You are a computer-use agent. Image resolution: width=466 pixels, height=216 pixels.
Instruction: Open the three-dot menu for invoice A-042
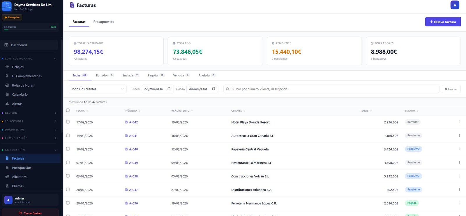(459, 122)
